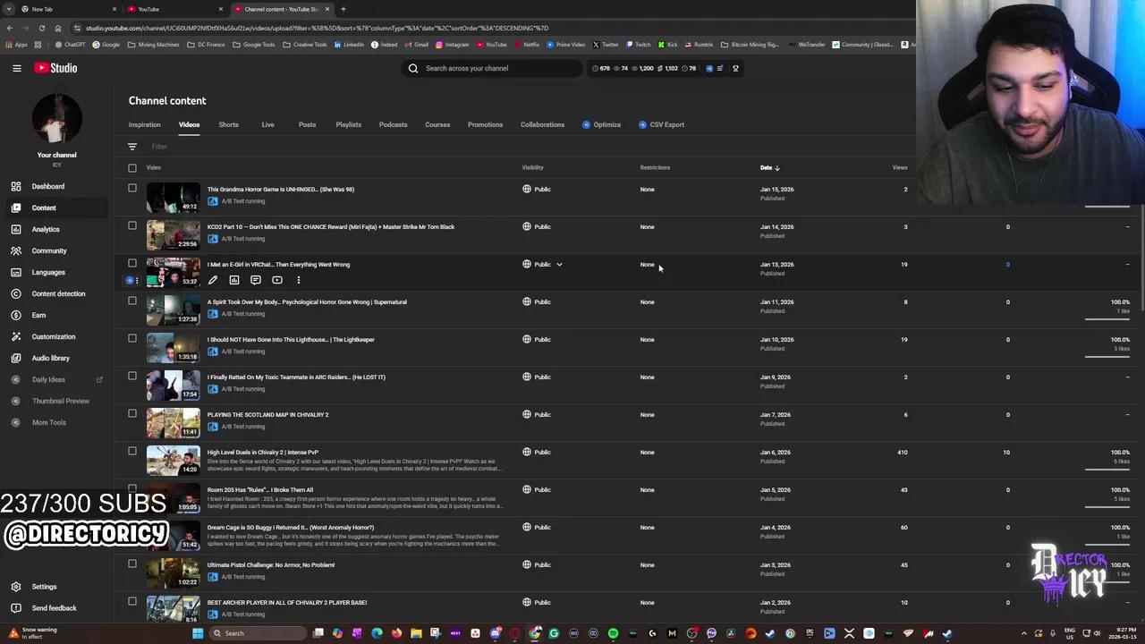1145x644 pixels.
Task: Click Send feedback in the sidebar
Action: (54, 608)
